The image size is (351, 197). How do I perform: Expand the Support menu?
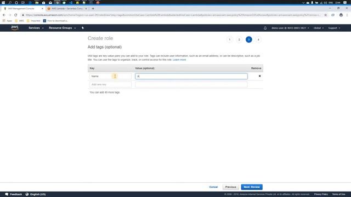tap(334, 28)
